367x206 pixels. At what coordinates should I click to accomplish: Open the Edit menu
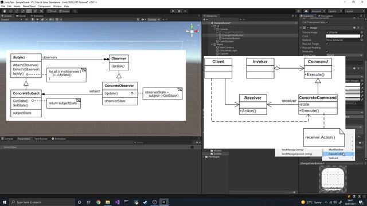click(x=9, y=6)
